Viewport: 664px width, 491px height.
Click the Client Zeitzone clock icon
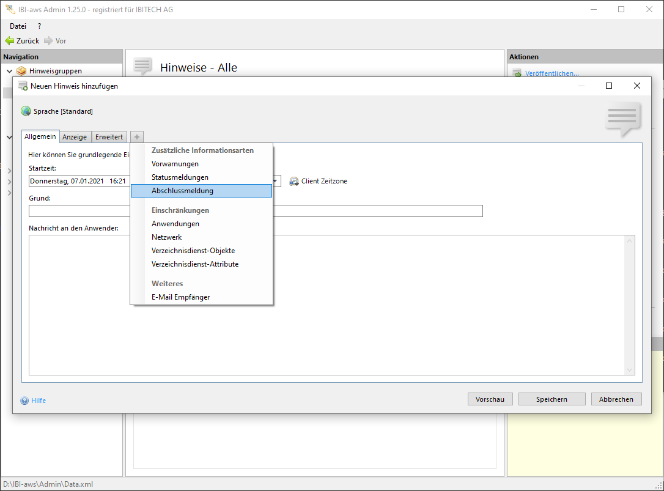pyautogui.click(x=294, y=182)
